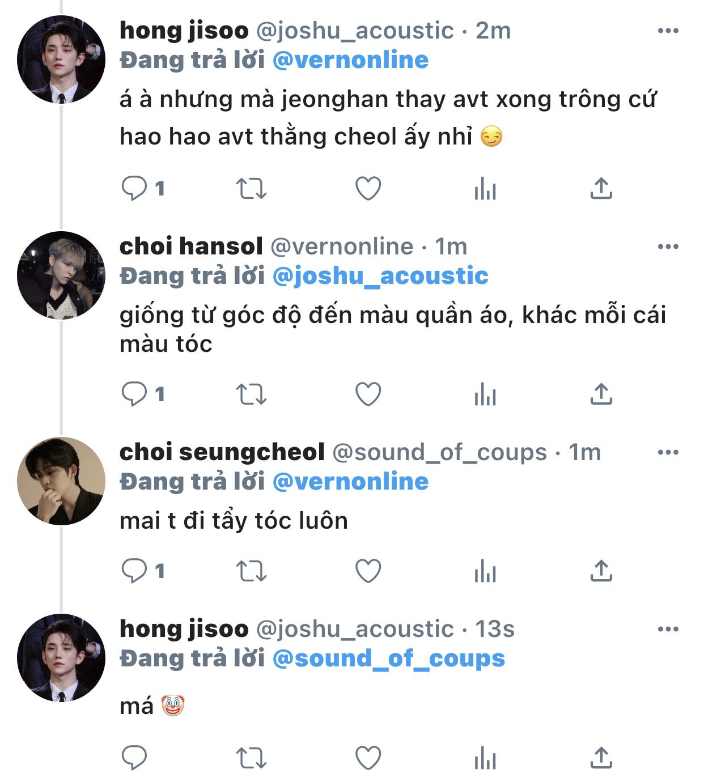This screenshot has height=782, width=704.
Task: View analytics on the clown emoji tweet
Action: point(485,758)
